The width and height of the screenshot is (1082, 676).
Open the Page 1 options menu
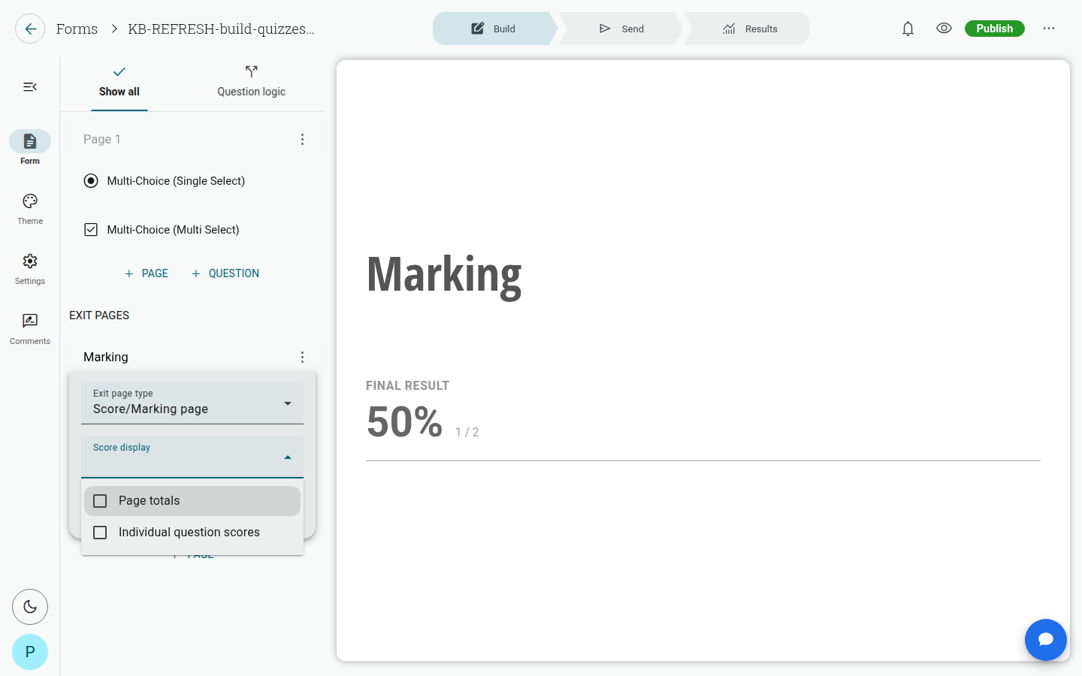tap(302, 140)
